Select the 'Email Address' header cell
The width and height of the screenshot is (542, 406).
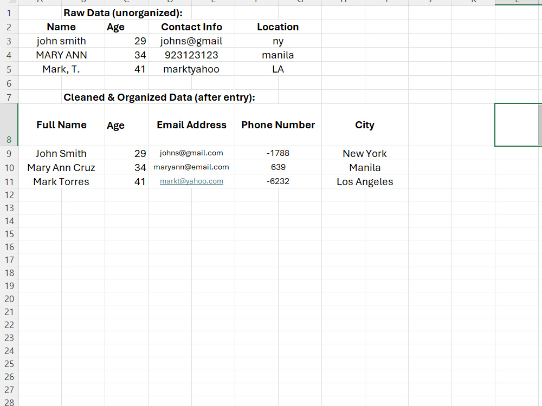(191, 125)
